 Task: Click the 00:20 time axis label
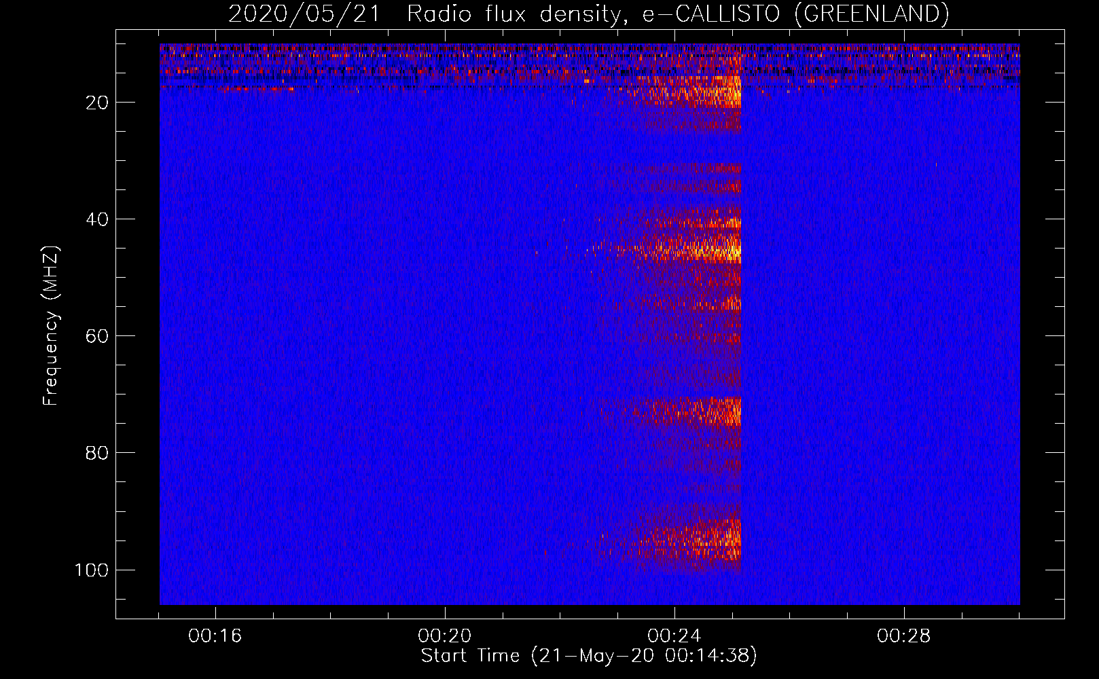click(445, 636)
